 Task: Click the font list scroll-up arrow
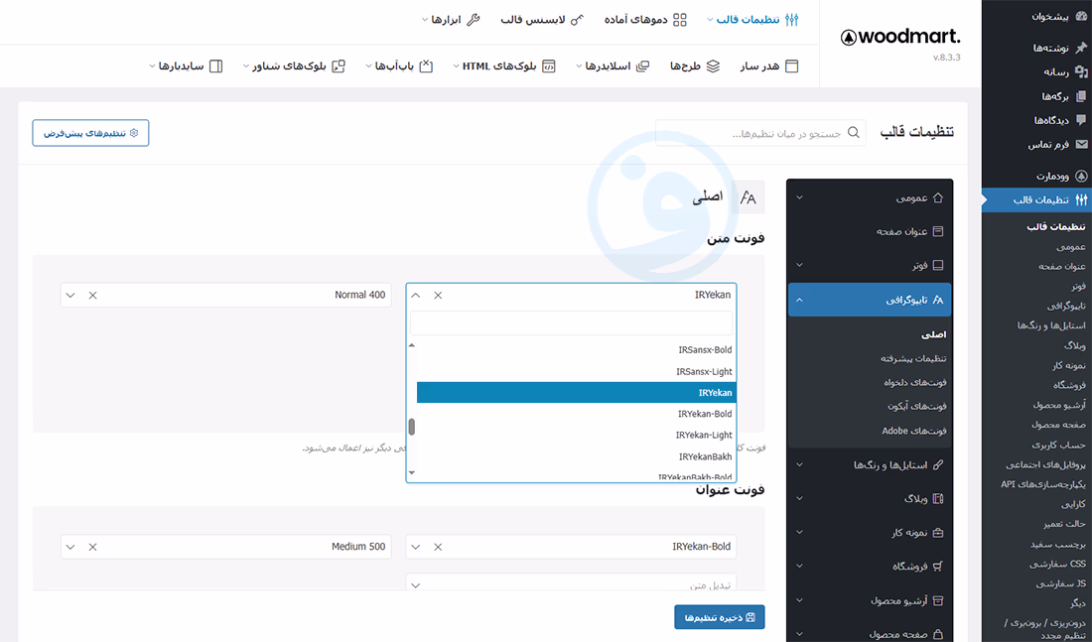tap(412, 345)
